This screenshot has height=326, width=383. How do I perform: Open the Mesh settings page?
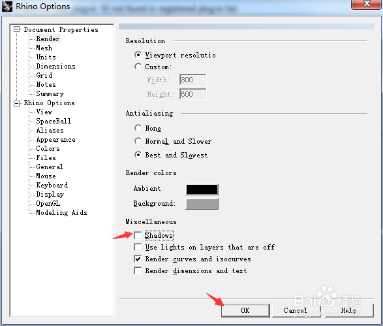tap(44, 48)
